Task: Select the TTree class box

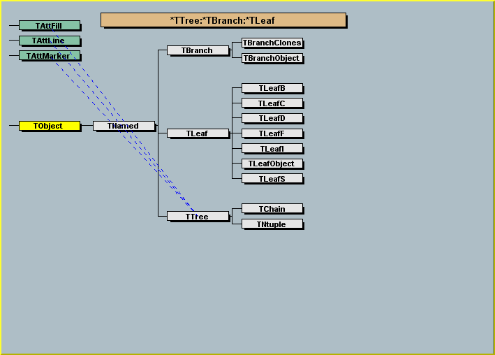Action: tap(198, 217)
